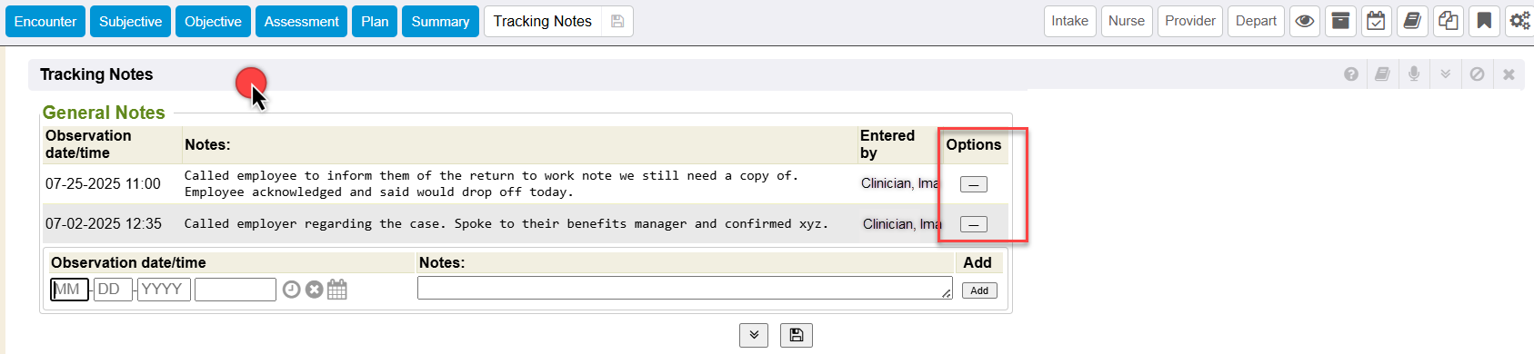Screen dimensions: 1534x354
Task: Switch to the Assessment tab
Action: coord(301,21)
